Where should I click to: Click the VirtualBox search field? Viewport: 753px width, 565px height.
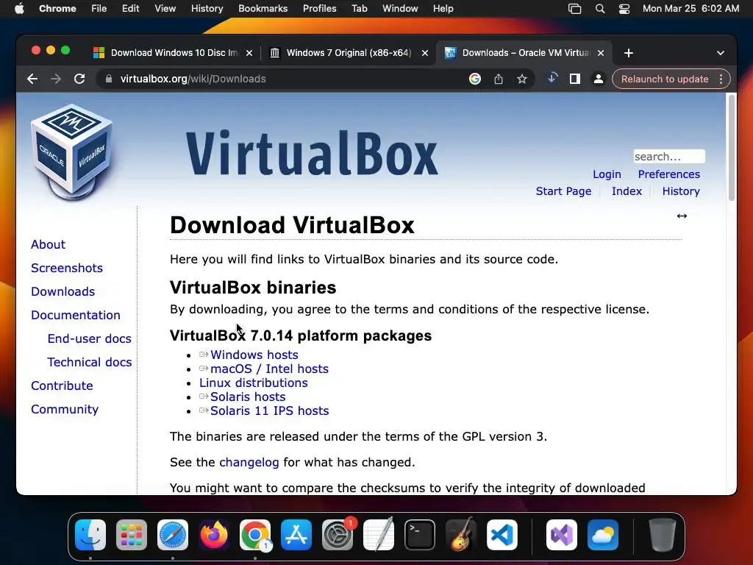click(x=669, y=157)
